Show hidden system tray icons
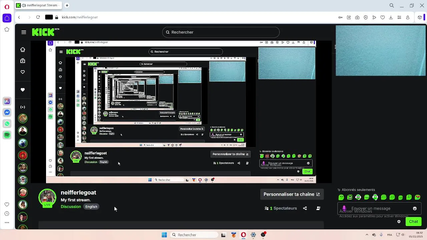The width and height of the screenshot is (427, 240). click(x=367, y=235)
